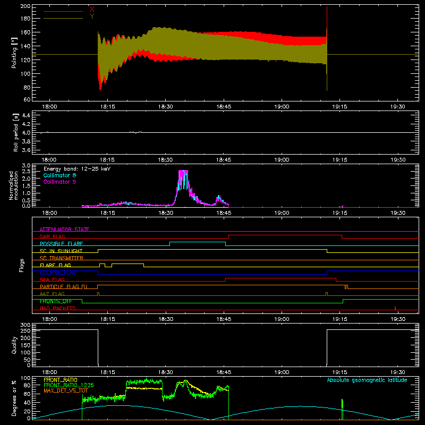425x425 pixels.
Task: Click the Degrees or % axis title
Action: [x=14, y=398]
